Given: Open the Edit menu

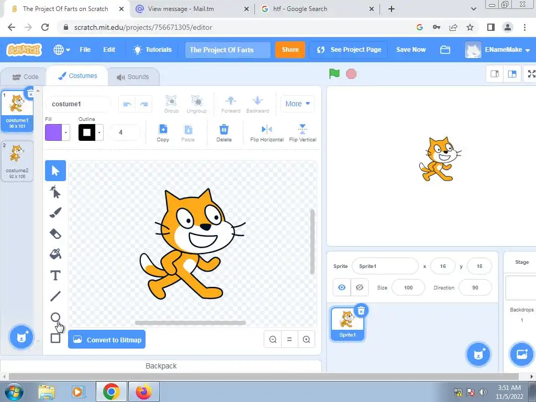Looking at the screenshot, I should click(x=109, y=50).
